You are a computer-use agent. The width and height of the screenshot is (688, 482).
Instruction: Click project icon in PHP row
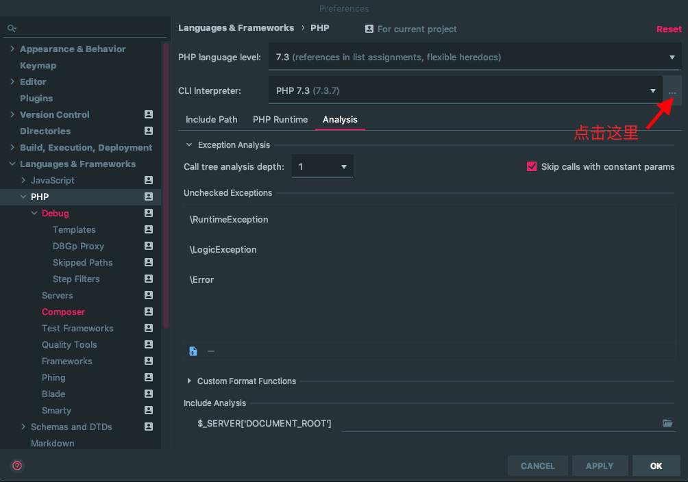pyautogui.click(x=149, y=196)
